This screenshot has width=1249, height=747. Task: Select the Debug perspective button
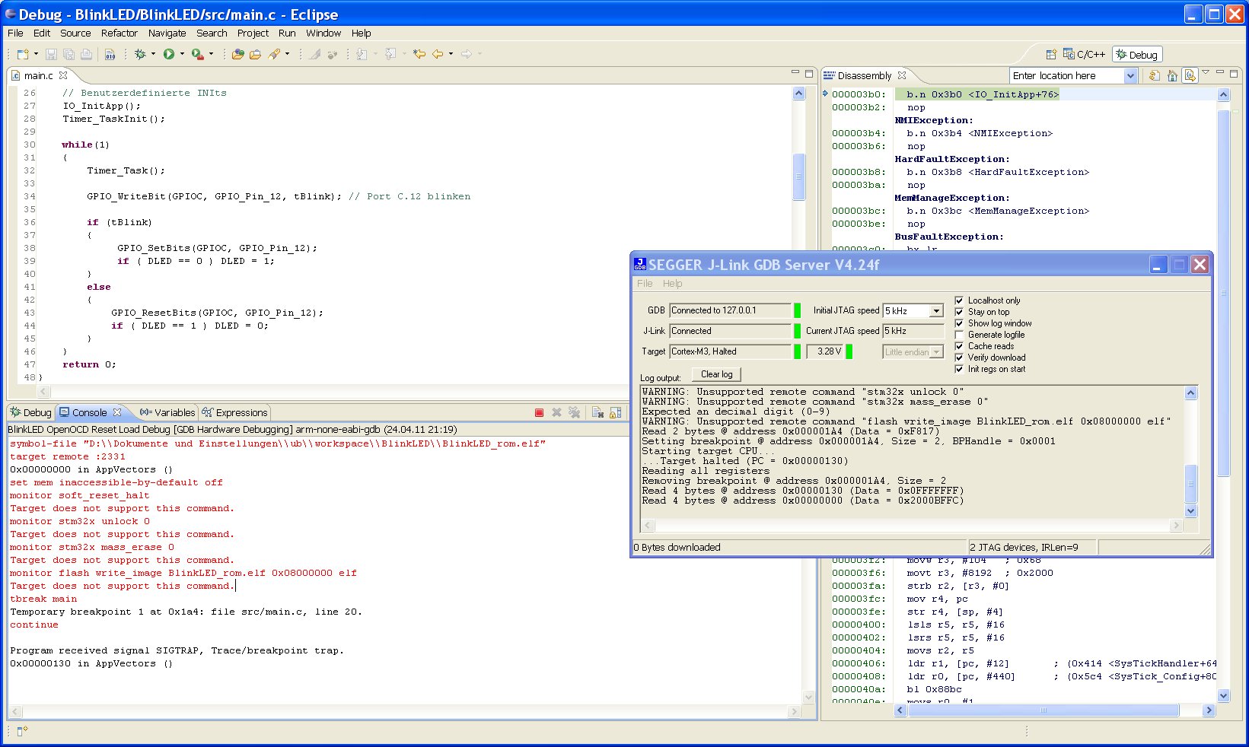1137,54
